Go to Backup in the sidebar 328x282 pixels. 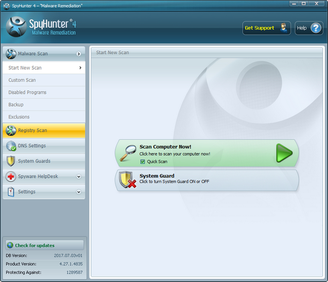(44, 105)
